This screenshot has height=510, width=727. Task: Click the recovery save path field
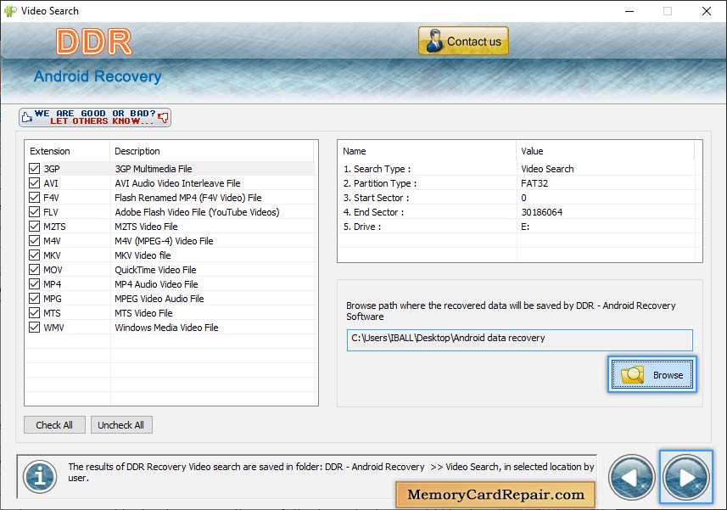click(519, 339)
